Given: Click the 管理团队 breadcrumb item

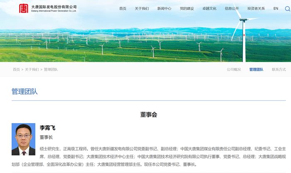Looking at the screenshot, I should (x=51, y=69).
